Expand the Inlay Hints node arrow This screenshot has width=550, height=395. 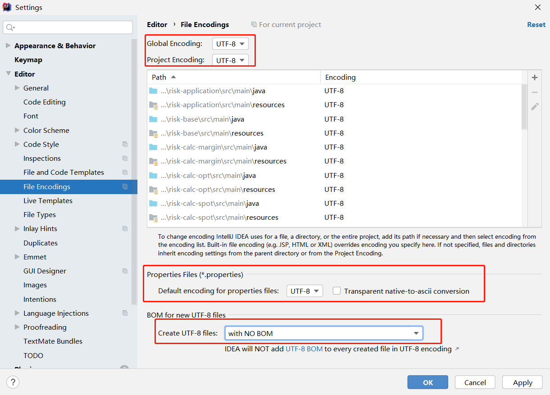(17, 229)
